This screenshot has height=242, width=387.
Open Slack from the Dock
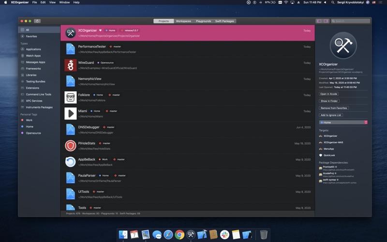click(224, 234)
